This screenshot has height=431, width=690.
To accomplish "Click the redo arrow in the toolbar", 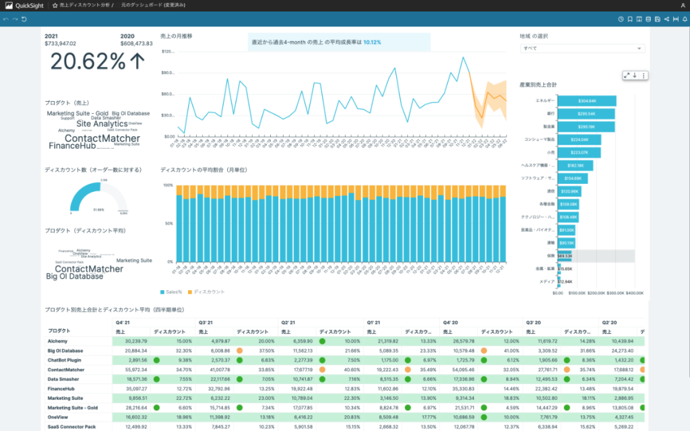I will coord(15,20).
